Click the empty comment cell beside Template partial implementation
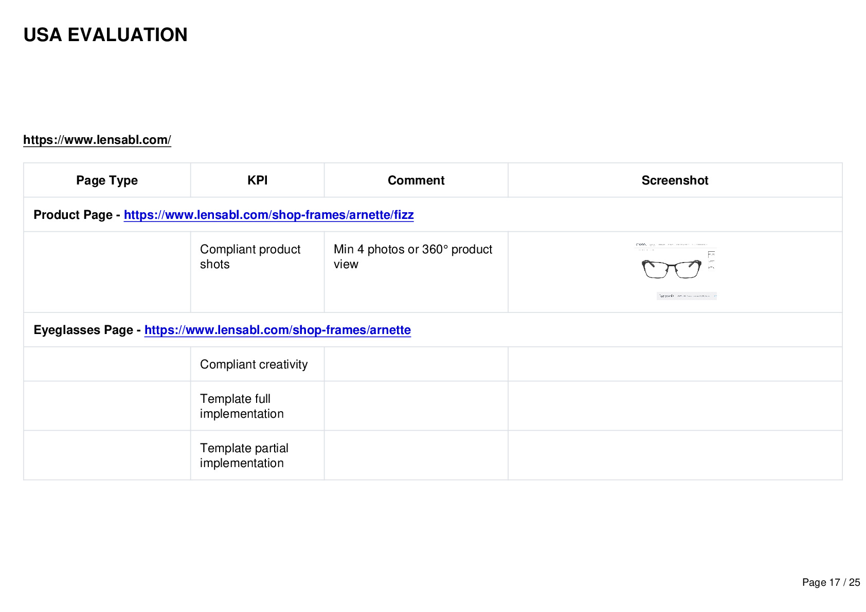 coord(416,455)
